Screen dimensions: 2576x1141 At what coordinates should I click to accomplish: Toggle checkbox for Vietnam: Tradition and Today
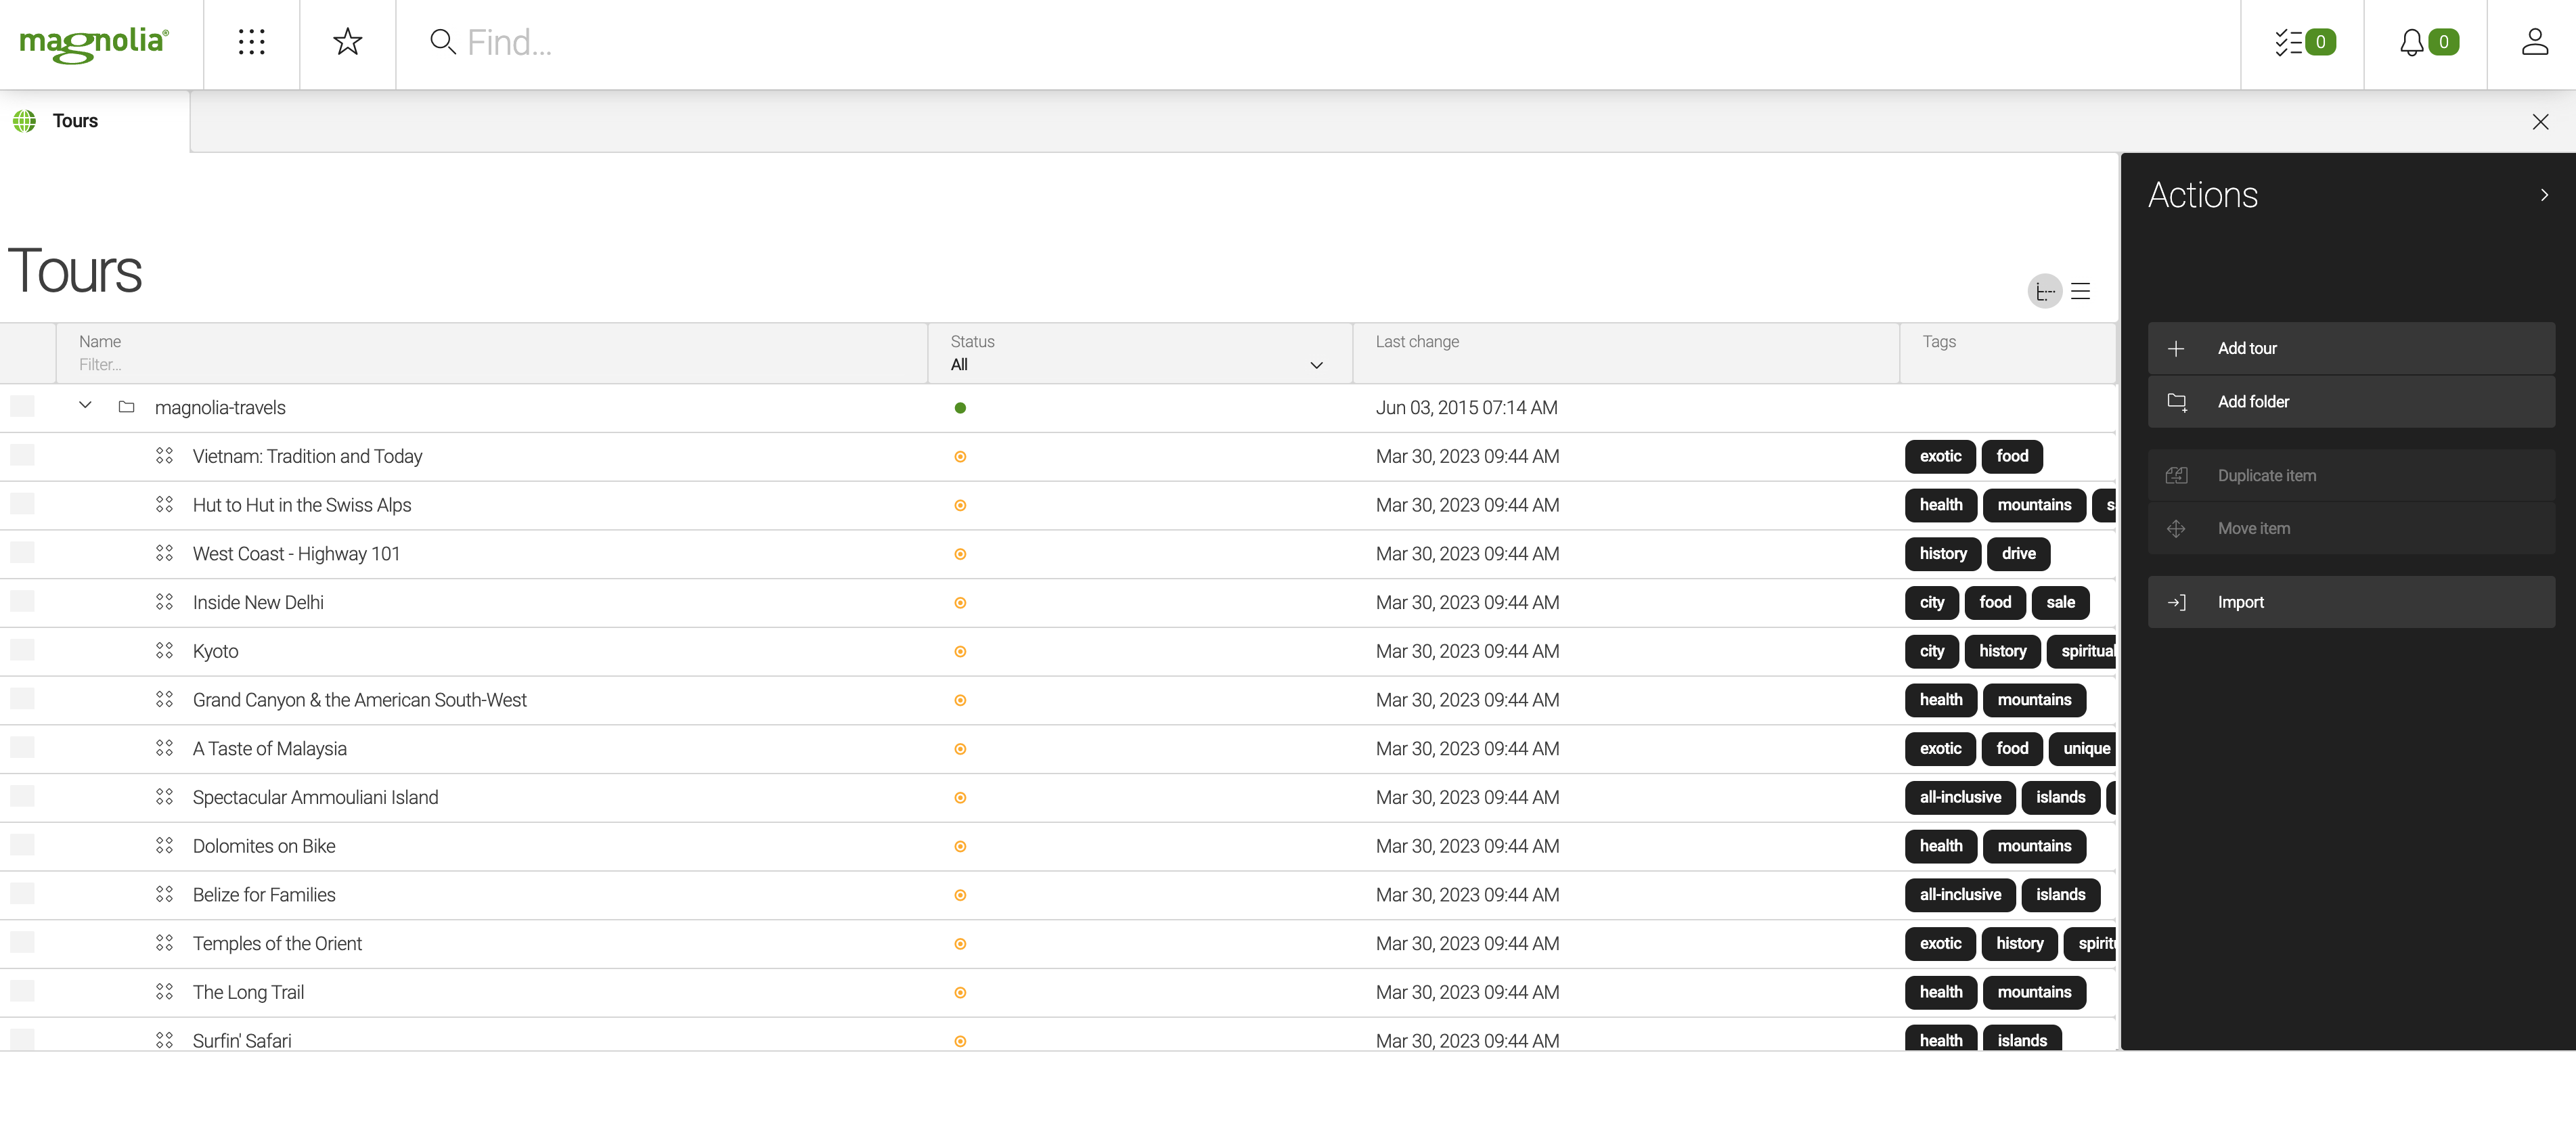[23, 455]
